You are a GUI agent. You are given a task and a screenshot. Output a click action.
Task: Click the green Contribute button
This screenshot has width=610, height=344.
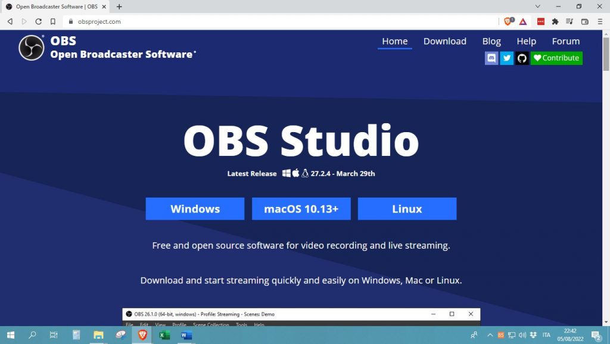[x=556, y=58]
